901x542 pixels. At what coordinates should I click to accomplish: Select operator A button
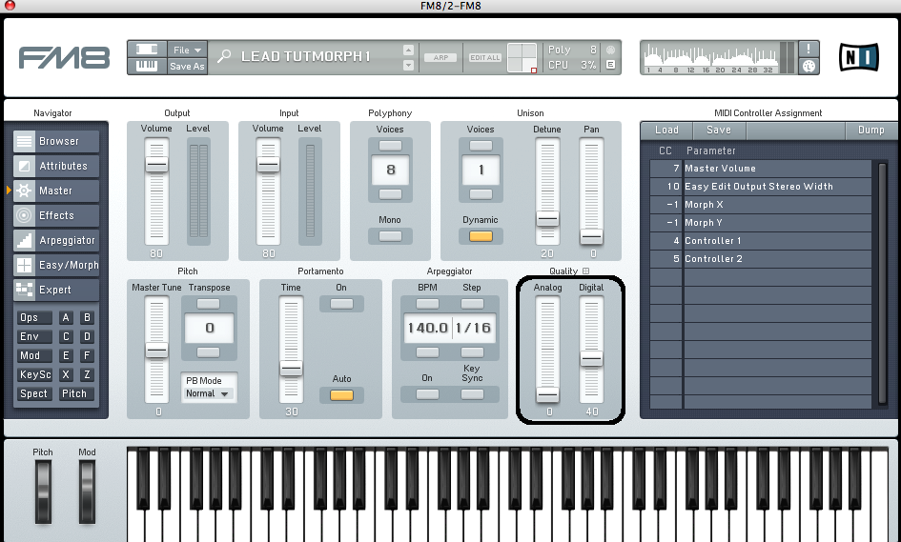[66, 317]
